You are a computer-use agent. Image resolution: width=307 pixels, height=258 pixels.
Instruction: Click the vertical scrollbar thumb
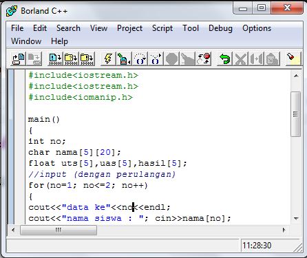pyautogui.click(x=295, y=114)
